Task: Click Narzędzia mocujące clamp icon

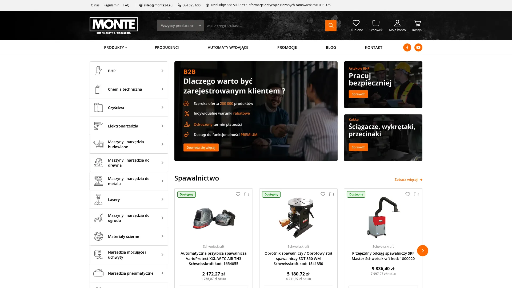Action: (x=98, y=255)
